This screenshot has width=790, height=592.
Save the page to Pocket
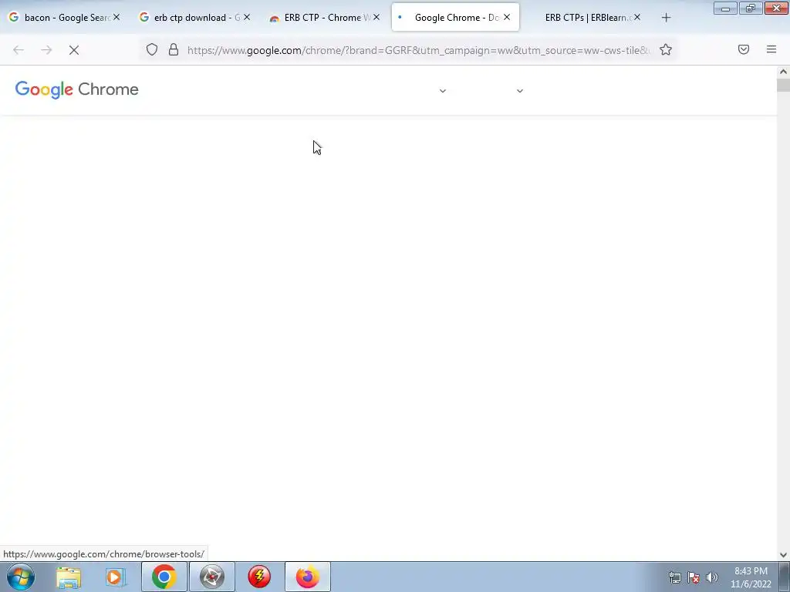click(x=744, y=49)
